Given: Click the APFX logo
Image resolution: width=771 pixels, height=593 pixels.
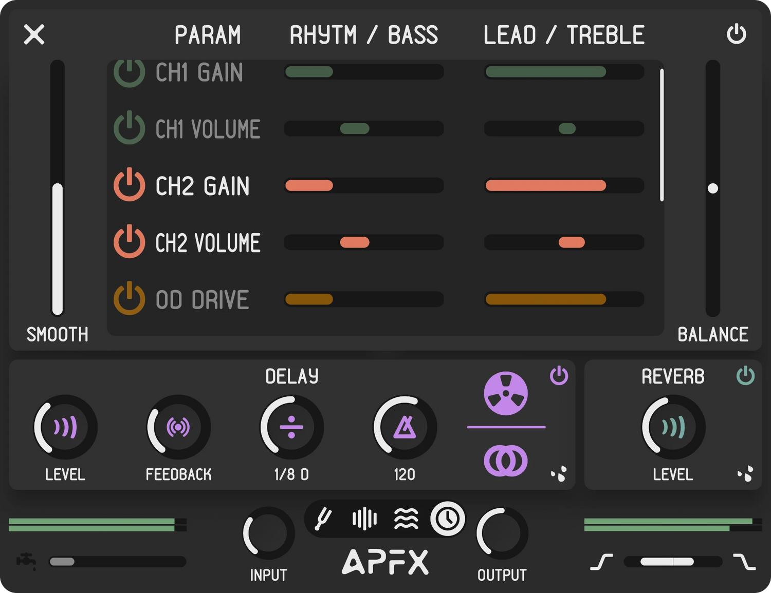Looking at the screenshot, I should coord(385,562).
